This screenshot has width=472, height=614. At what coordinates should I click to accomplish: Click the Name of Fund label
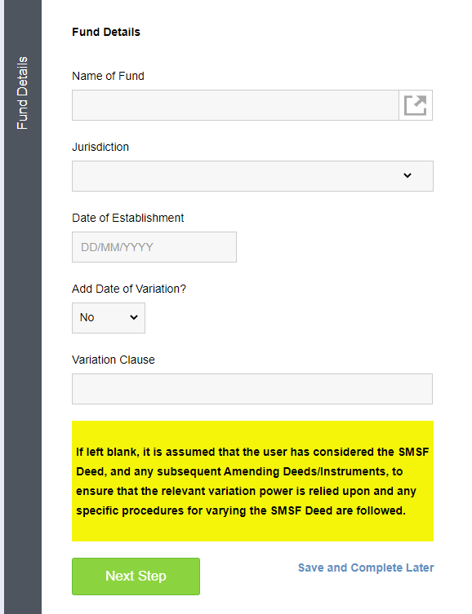pyautogui.click(x=108, y=76)
